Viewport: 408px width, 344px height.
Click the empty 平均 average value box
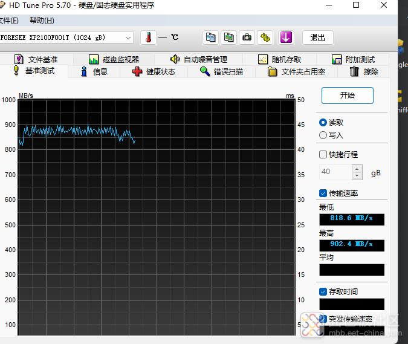pos(352,270)
